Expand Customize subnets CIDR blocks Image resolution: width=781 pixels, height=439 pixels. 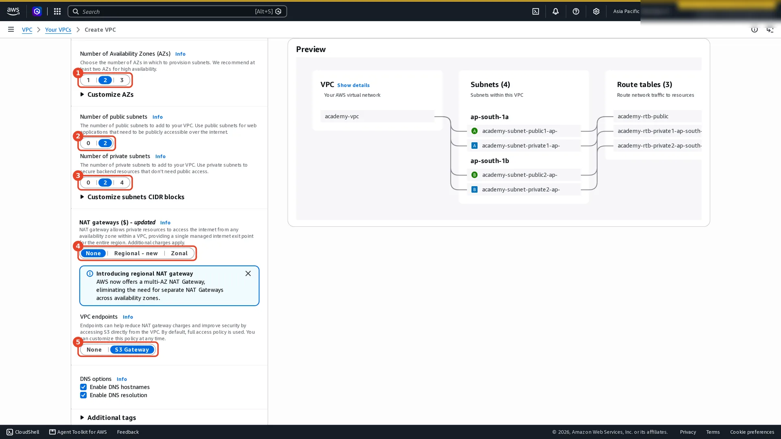[132, 197]
